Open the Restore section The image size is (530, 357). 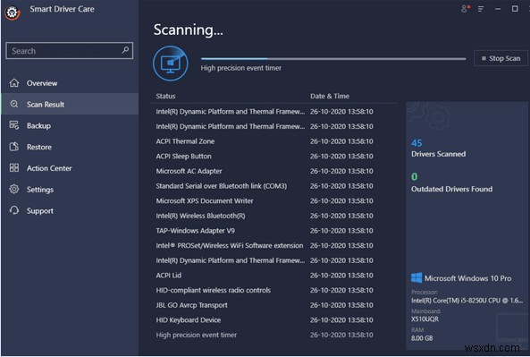tap(70, 147)
